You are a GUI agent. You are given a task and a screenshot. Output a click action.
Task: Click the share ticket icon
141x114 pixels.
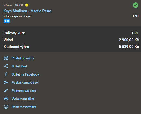[x=6, y=66]
